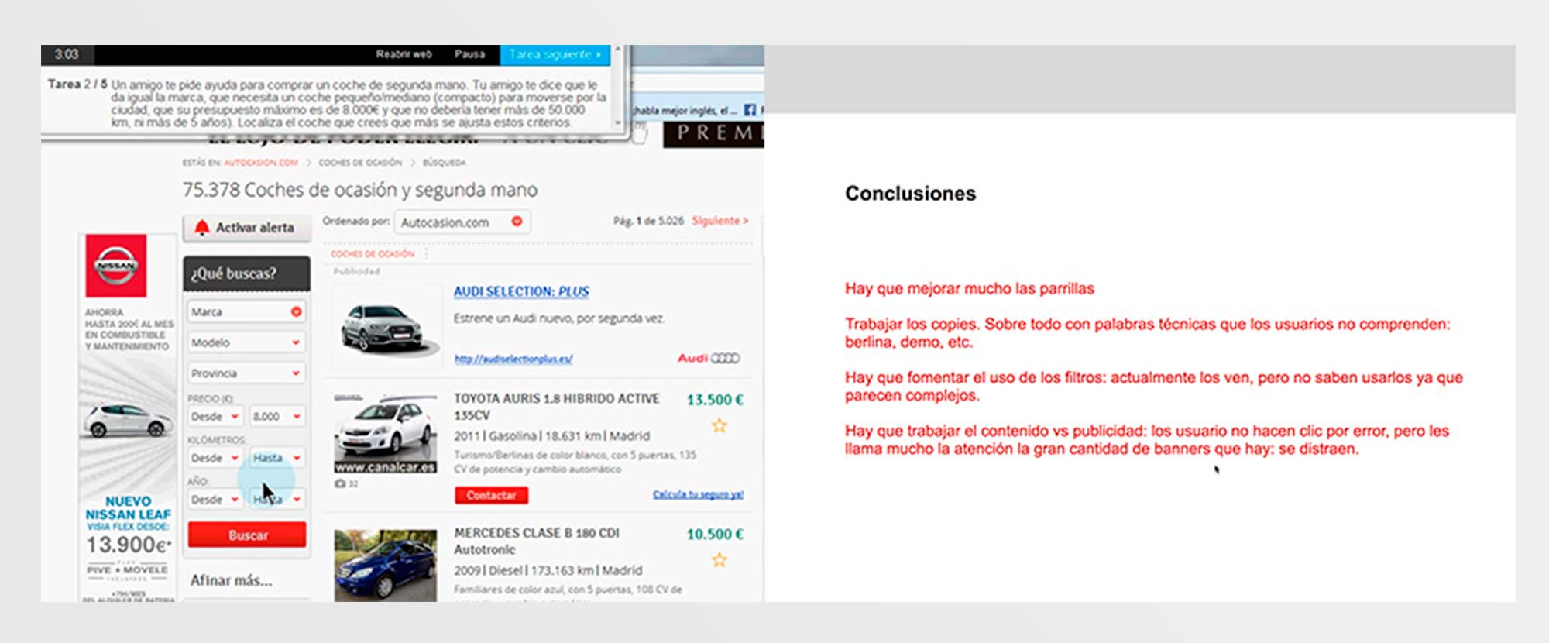
Task: Open the Precio 8.000 maximum dropdown
Action: click(276, 417)
